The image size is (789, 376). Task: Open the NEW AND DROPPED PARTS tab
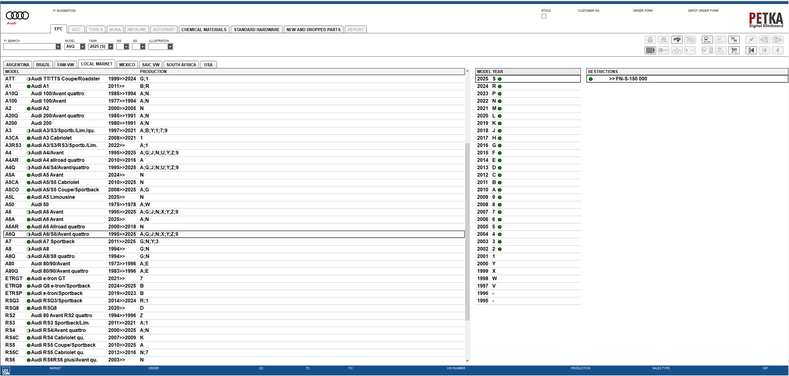pyautogui.click(x=313, y=30)
